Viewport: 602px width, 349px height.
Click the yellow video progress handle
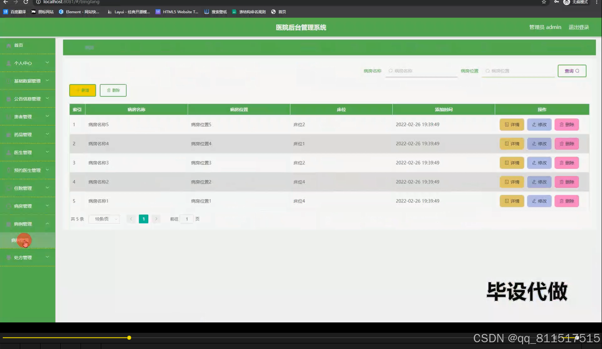click(x=129, y=337)
